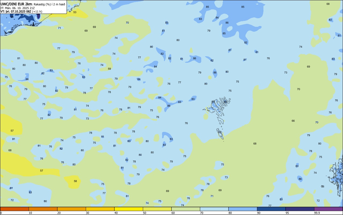Viewport: 343px width, 215px height.
Task: Click the 0 legend tick label
Action: (1, 213)
